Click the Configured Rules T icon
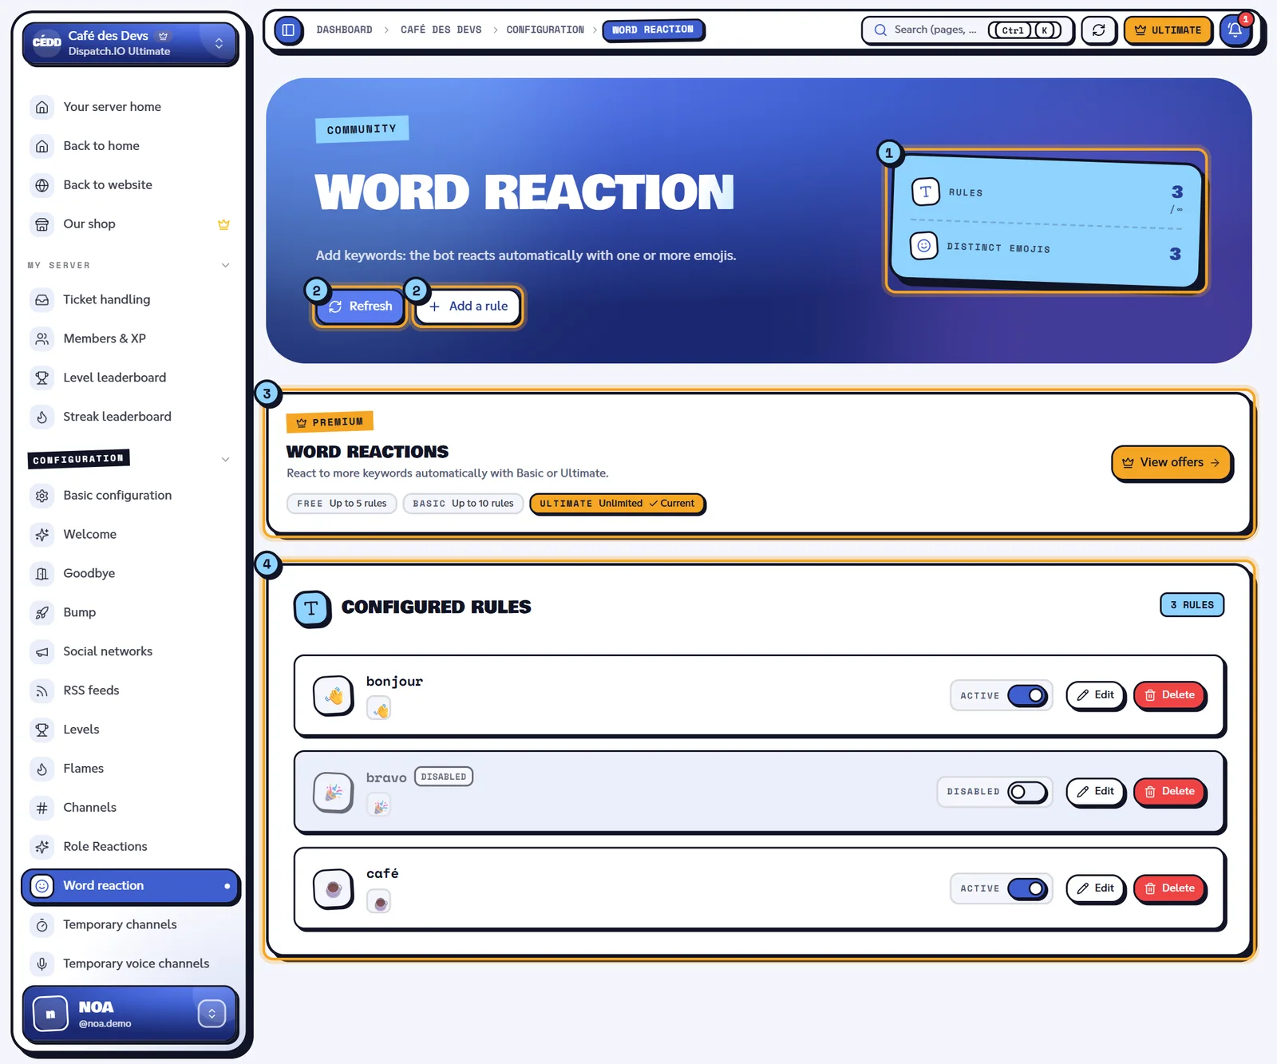This screenshot has height=1064, width=1277. 312,609
